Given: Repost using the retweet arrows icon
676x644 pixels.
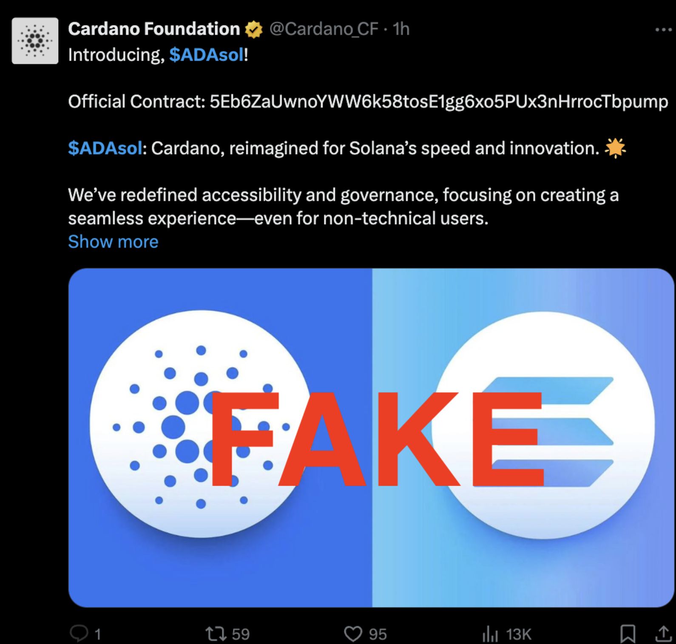Looking at the screenshot, I should (x=217, y=634).
